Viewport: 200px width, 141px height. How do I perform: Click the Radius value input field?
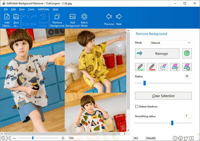click(x=188, y=76)
